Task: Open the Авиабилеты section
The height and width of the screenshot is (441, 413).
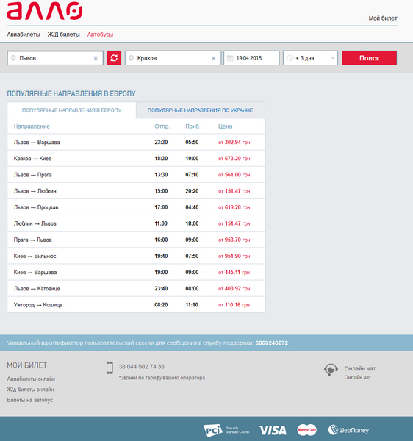Action: click(24, 35)
